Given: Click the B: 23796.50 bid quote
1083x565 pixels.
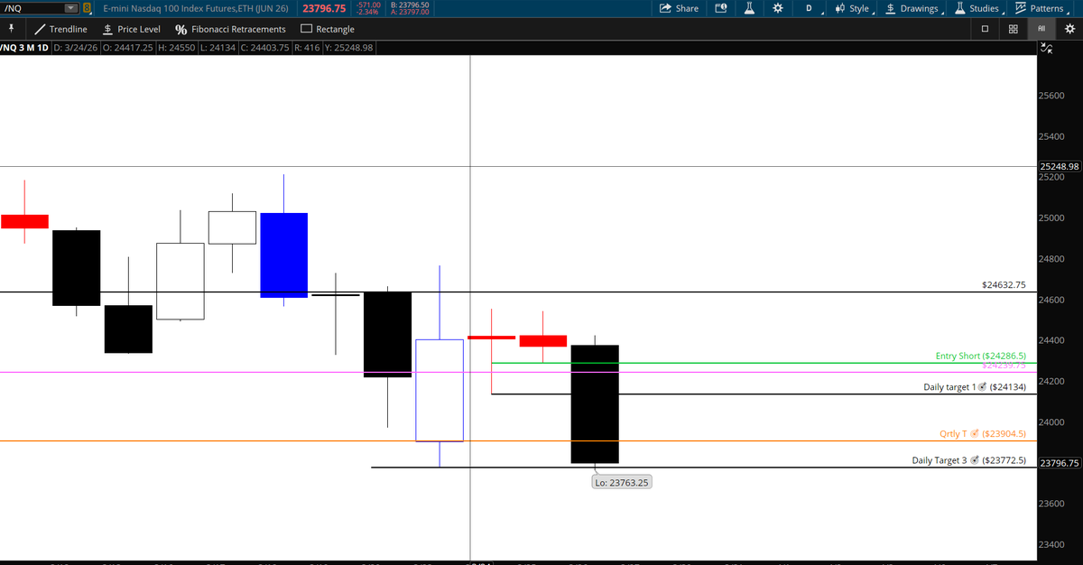Looking at the screenshot, I should pos(409,5).
